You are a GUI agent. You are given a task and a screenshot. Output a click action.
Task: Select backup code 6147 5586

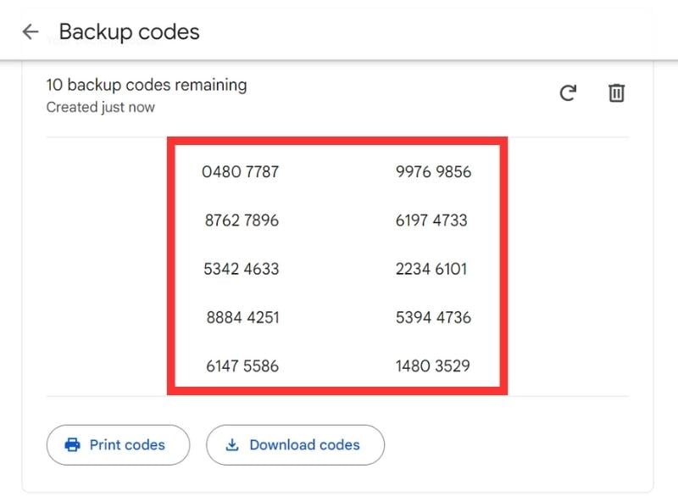pos(242,366)
